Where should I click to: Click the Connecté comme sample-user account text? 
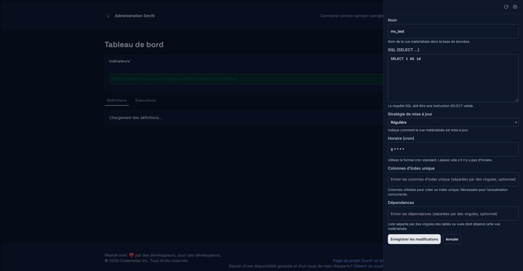coord(351,16)
